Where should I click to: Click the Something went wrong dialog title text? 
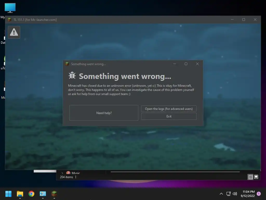pyautogui.click(x=88, y=64)
